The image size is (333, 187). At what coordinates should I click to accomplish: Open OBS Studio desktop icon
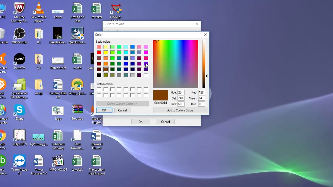(20, 36)
